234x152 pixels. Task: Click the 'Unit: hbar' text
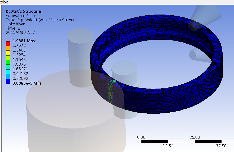[x=15, y=24]
